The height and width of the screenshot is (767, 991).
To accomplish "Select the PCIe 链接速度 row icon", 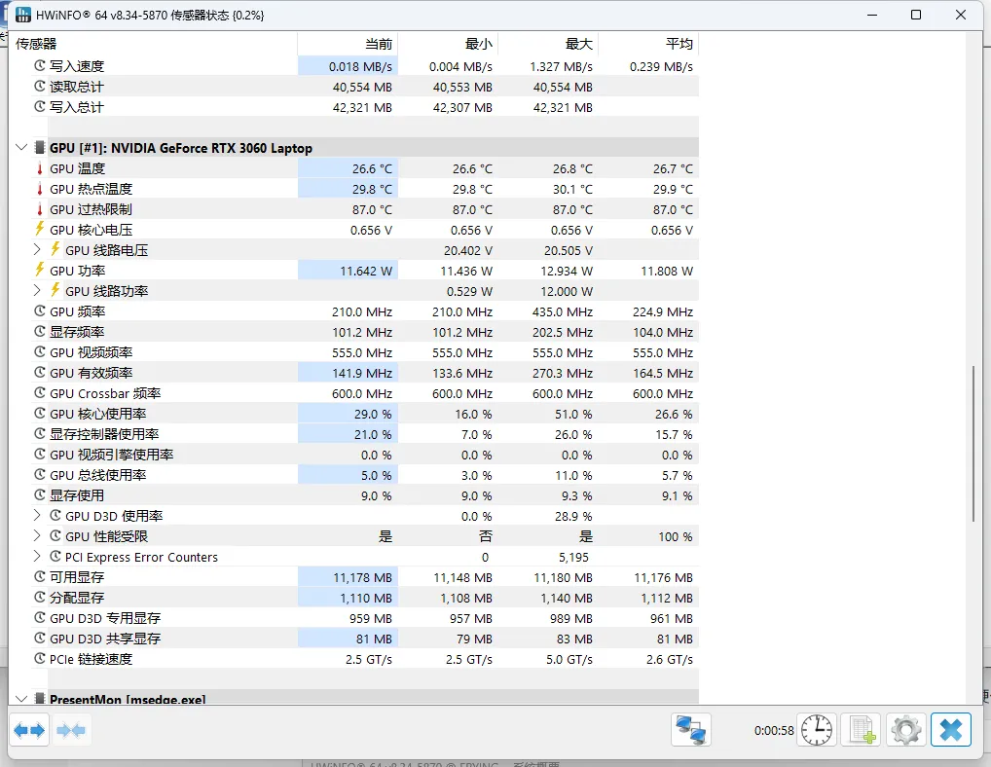I will point(40,658).
